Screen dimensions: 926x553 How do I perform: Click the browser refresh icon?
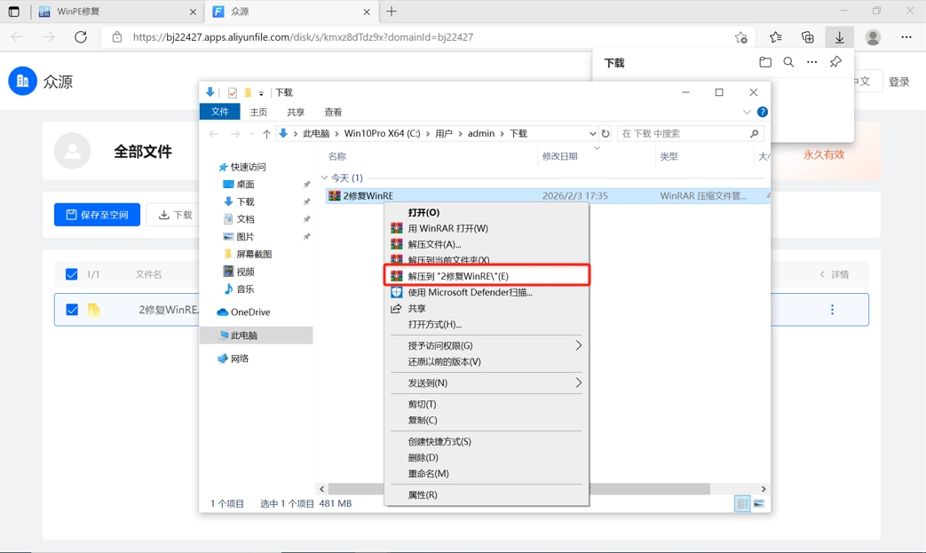(x=81, y=37)
